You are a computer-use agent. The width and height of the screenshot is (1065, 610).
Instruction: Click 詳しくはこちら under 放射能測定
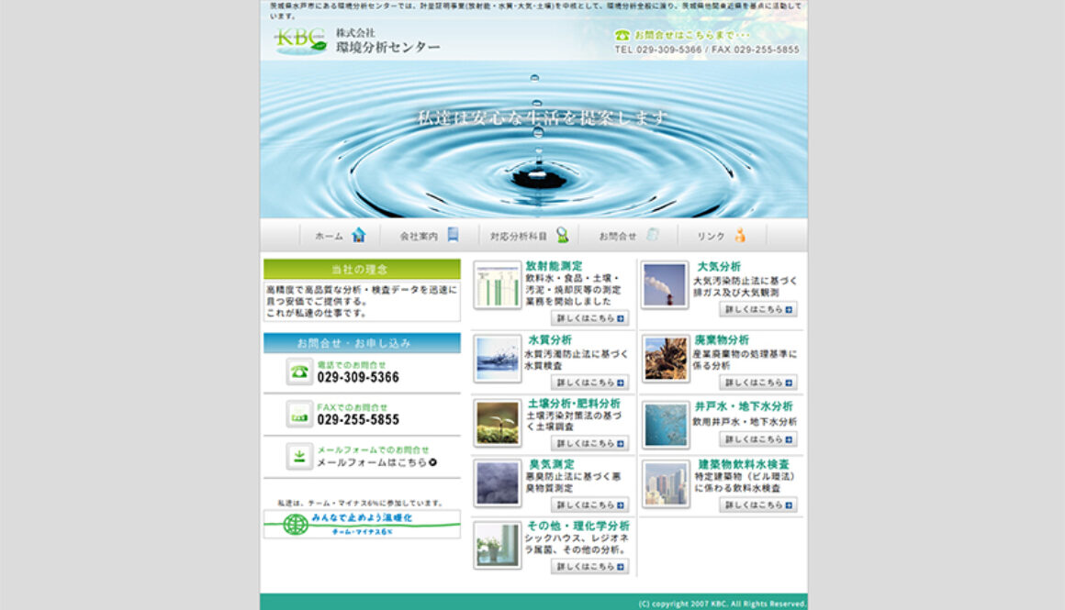click(x=589, y=316)
